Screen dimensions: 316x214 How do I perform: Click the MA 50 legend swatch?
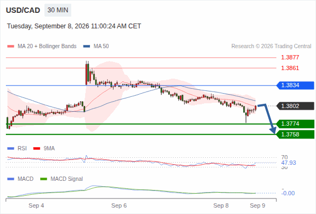pyautogui.click(x=87, y=47)
